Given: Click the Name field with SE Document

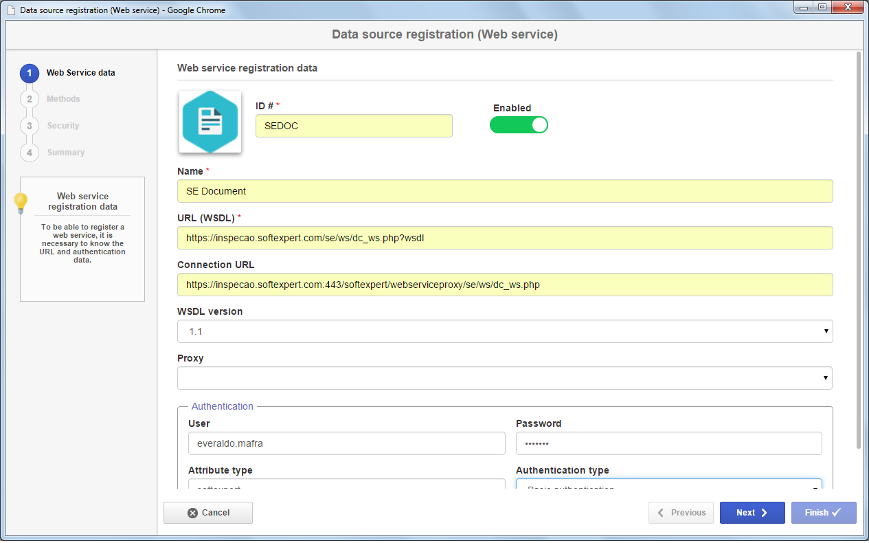Looking at the screenshot, I should [x=505, y=191].
